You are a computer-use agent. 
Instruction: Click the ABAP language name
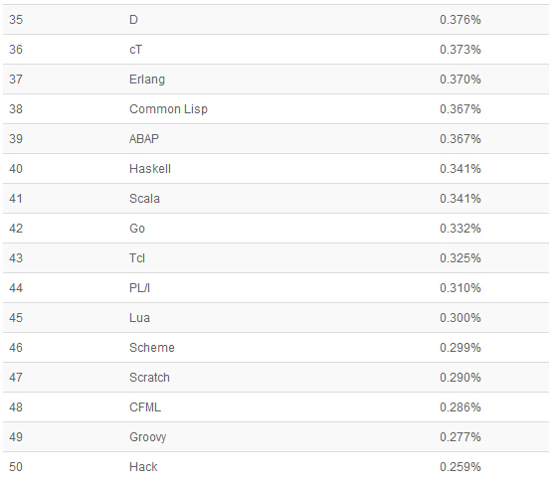(x=144, y=139)
